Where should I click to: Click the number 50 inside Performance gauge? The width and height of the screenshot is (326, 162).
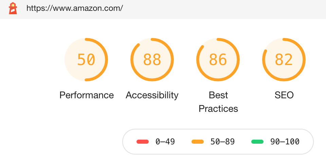(x=86, y=60)
